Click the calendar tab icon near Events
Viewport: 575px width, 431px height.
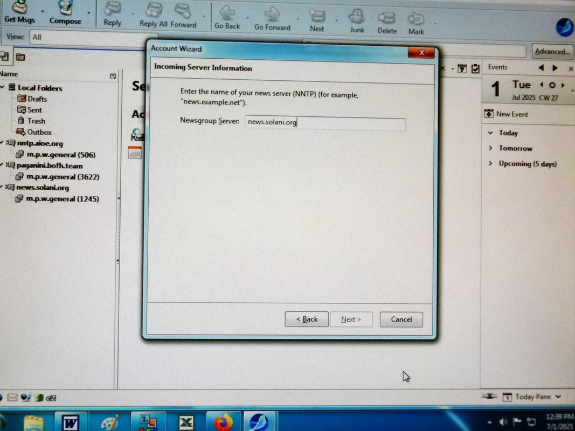click(462, 68)
